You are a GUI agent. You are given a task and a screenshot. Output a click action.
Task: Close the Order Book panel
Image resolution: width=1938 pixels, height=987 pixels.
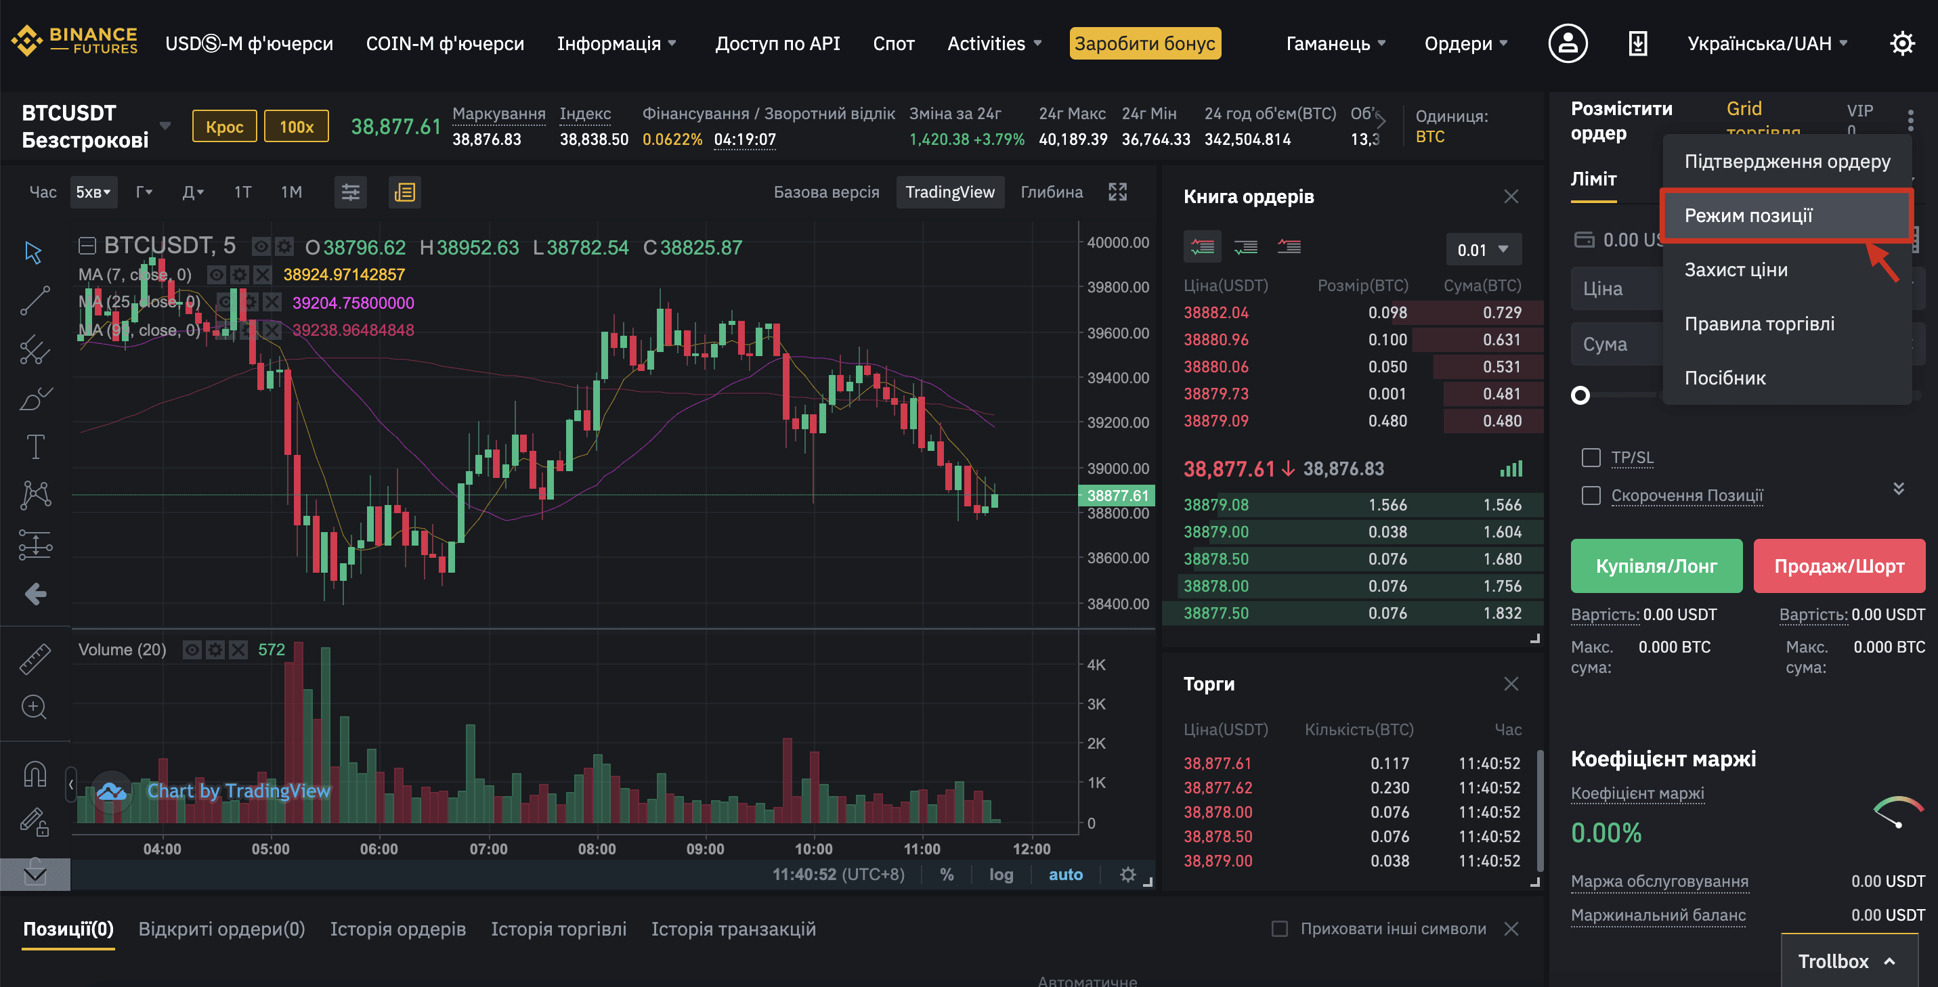tap(1511, 197)
